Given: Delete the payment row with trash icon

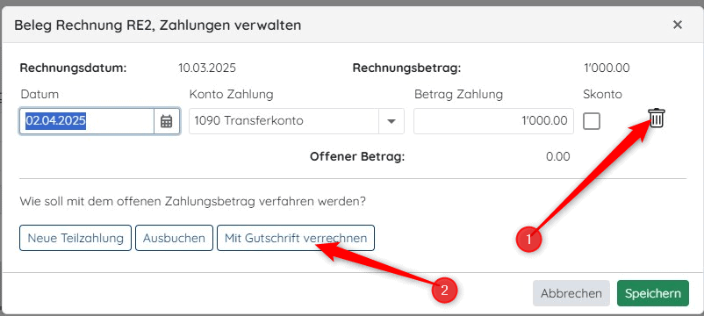Looking at the screenshot, I should pyautogui.click(x=657, y=118).
